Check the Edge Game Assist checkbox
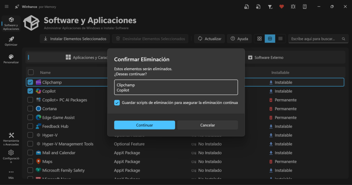Image resolution: width=352 pixels, height=185 pixels. pos(30,117)
